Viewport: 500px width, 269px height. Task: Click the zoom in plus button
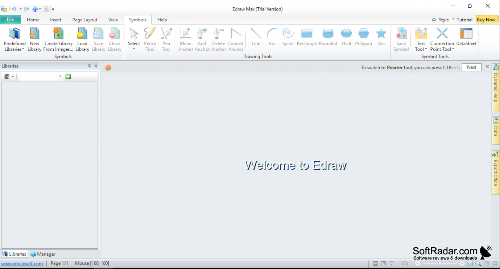(x=462, y=263)
